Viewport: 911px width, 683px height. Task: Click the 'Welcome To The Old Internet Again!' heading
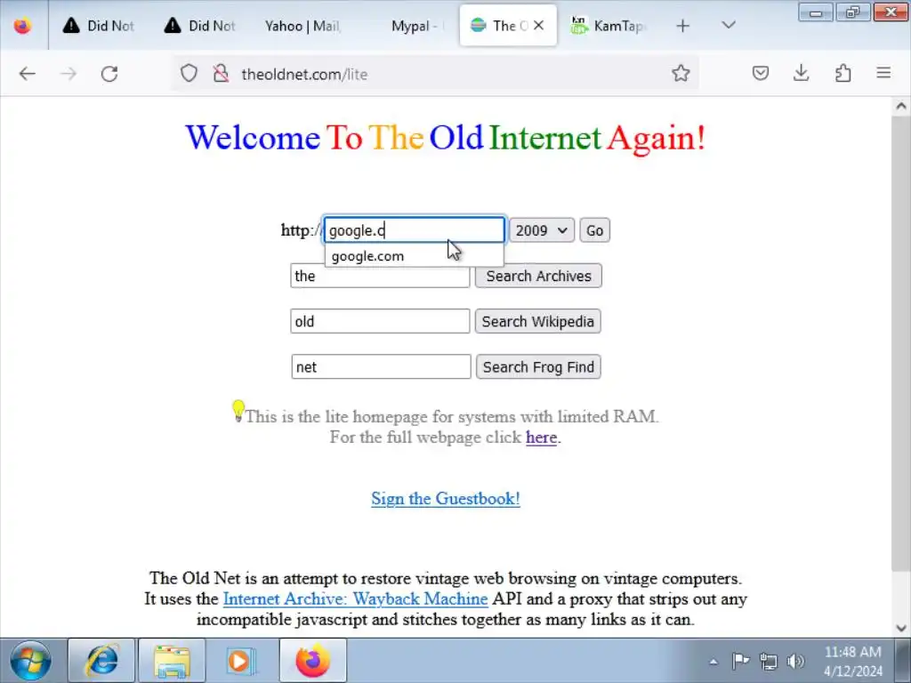click(446, 138)
